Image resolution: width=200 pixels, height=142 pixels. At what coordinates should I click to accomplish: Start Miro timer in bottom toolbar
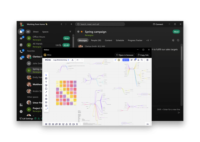70,124
